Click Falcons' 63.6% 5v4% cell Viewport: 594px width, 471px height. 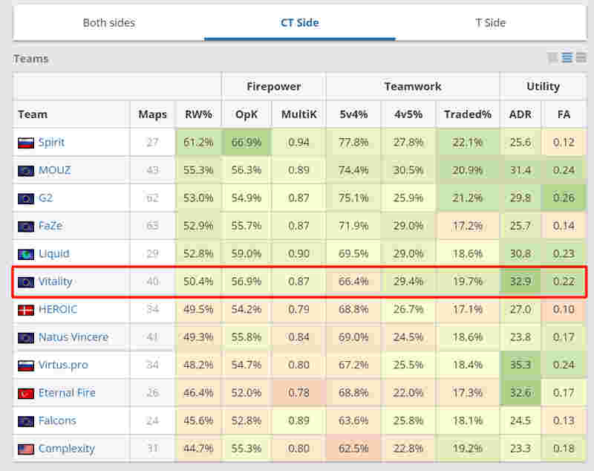pos(353,420)
